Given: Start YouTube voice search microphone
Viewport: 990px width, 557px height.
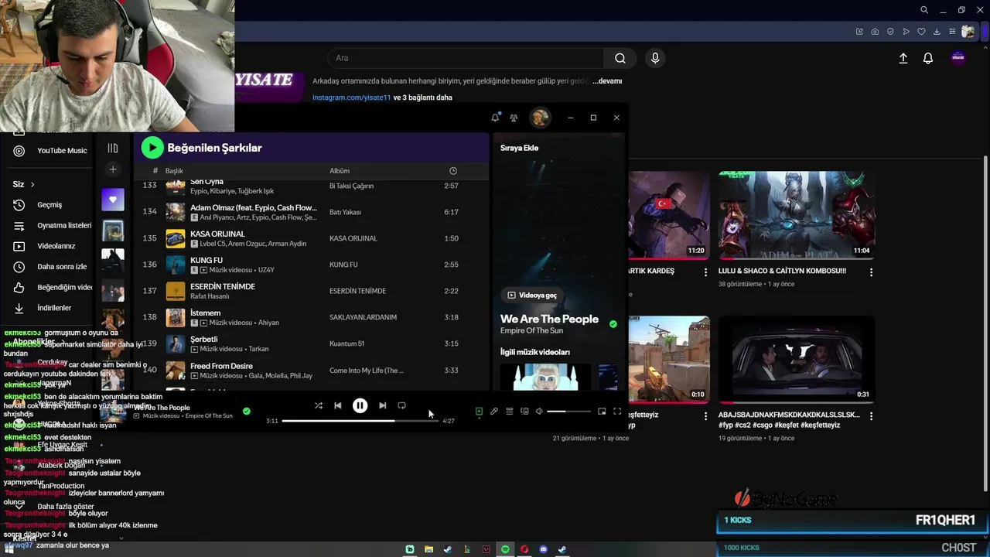Looking at the screenshot, I should click(x=655, y=58).
